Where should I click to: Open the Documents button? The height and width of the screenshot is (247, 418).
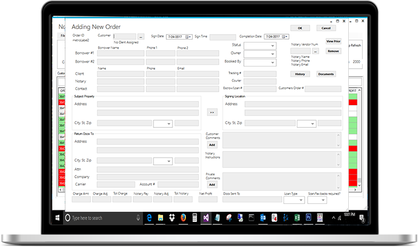(x=326, y=74)
